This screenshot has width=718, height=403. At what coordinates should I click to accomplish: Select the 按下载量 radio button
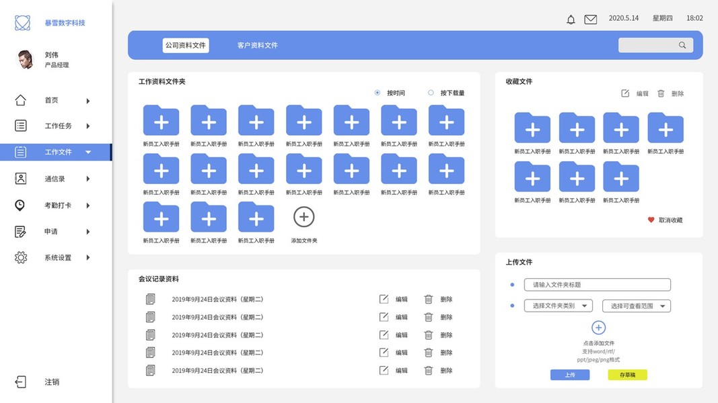point(431,93)
